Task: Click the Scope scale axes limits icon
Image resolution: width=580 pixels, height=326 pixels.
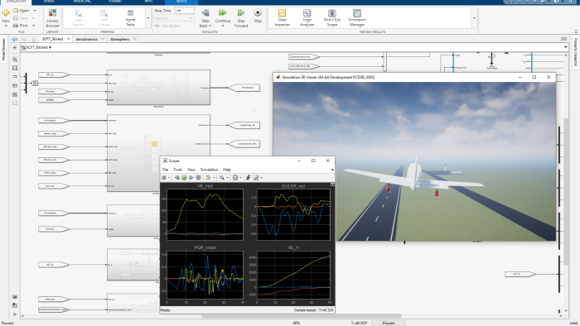Action: pyautogui.click(x=234, y=178)
